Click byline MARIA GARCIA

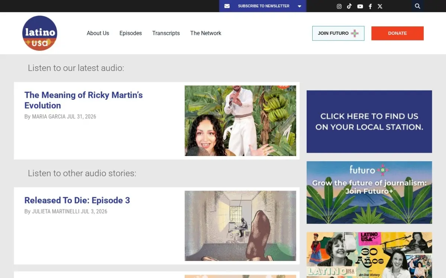[x=49, y=116]
